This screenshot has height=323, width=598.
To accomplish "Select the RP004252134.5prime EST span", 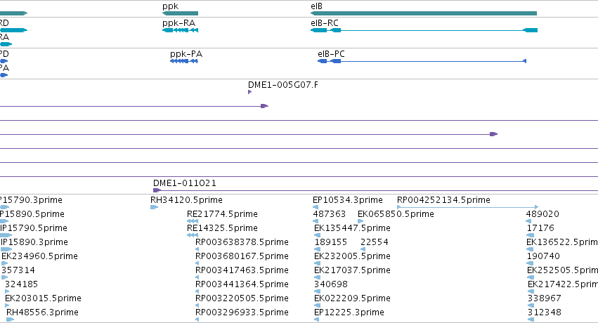I will [x=467, y=207].
